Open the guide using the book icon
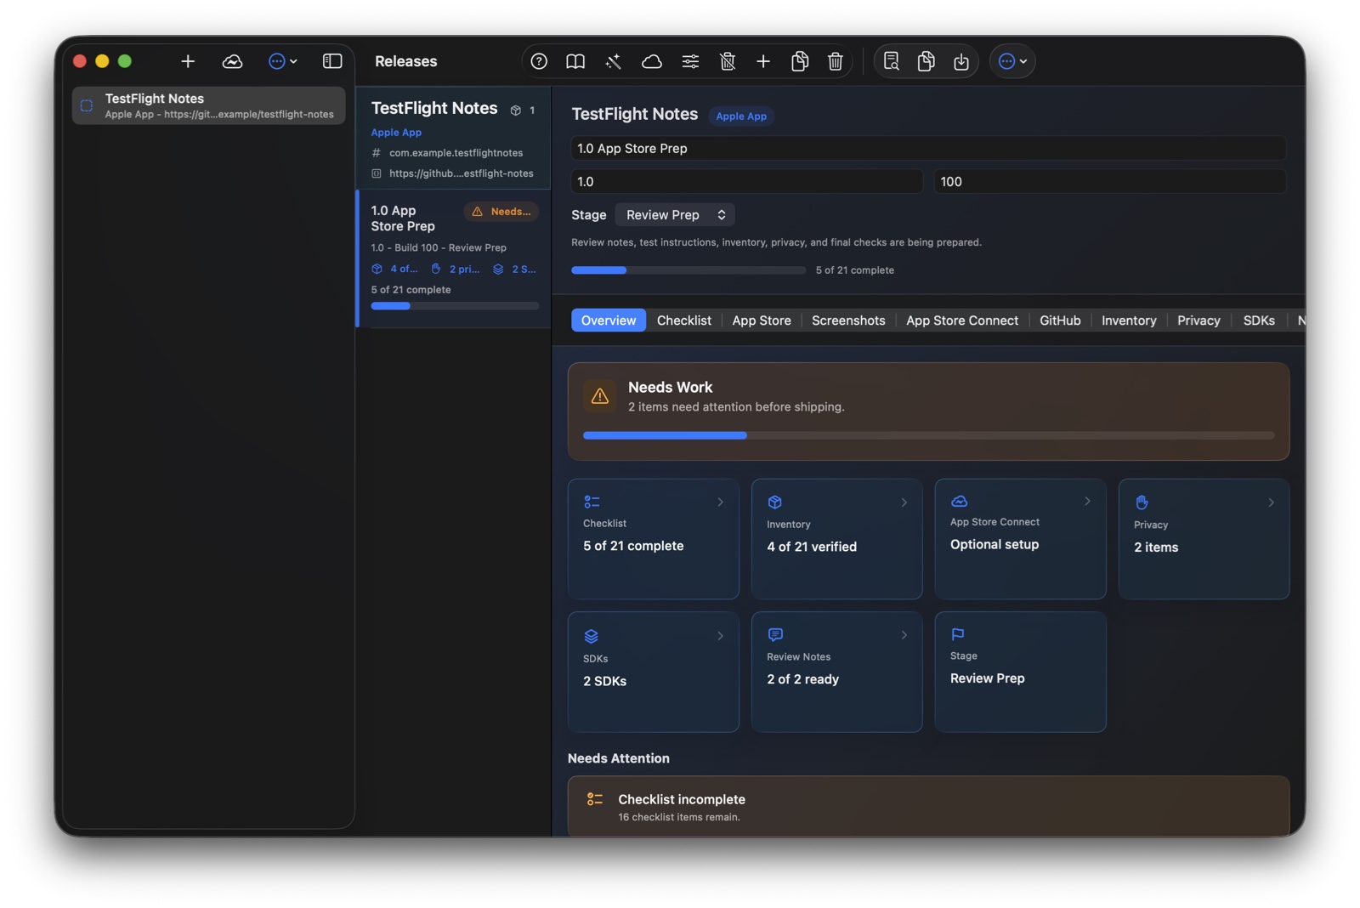This screenshot has height=908, width=1360. [575, 61]
